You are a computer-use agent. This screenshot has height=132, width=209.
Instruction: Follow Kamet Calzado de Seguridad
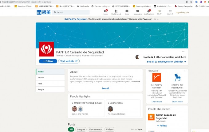pos(162,126)
